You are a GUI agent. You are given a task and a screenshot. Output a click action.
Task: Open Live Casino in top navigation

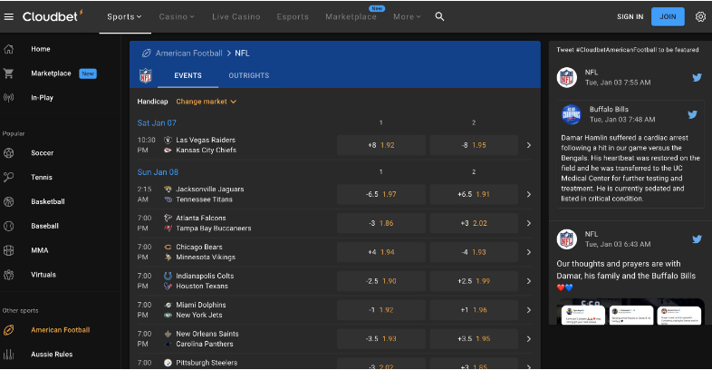point(236,17)
